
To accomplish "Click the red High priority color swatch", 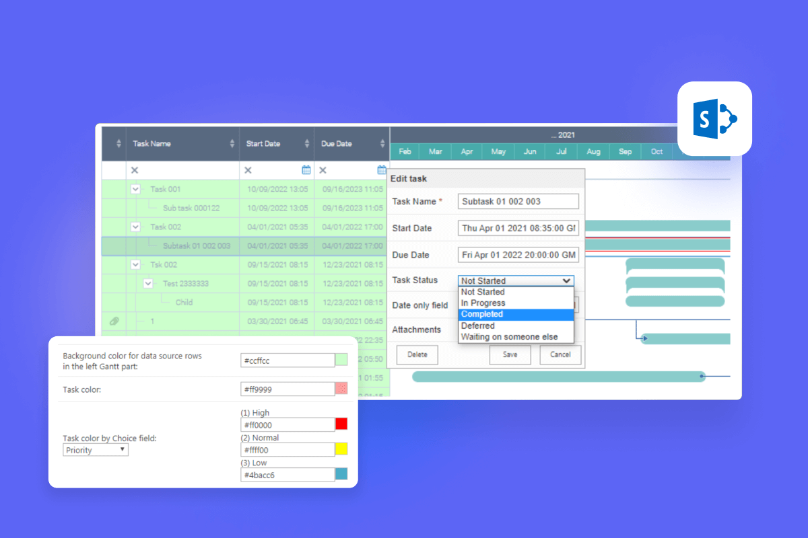I will coord(341,424).
